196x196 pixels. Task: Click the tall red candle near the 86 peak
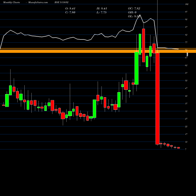[143, 45]
